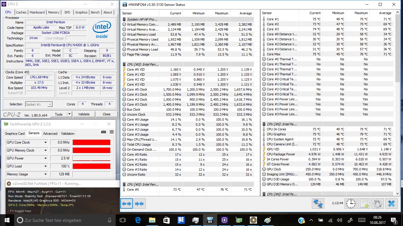403x226 pixels.
Task: Select the 'CPU Package Power' sensor row
Action: point(327,154)
